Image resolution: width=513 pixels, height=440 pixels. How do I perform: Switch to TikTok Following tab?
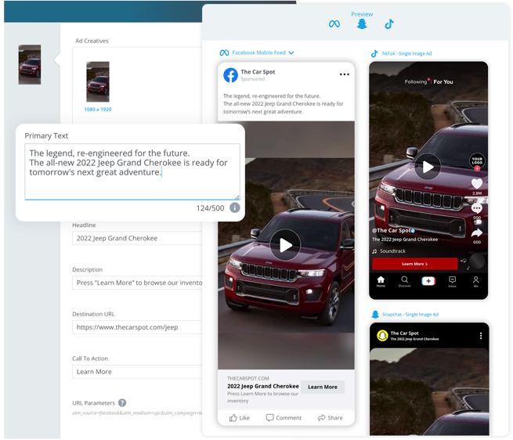tap(416, 81)
